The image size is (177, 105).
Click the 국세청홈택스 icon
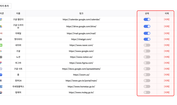[x=1, y=86]
